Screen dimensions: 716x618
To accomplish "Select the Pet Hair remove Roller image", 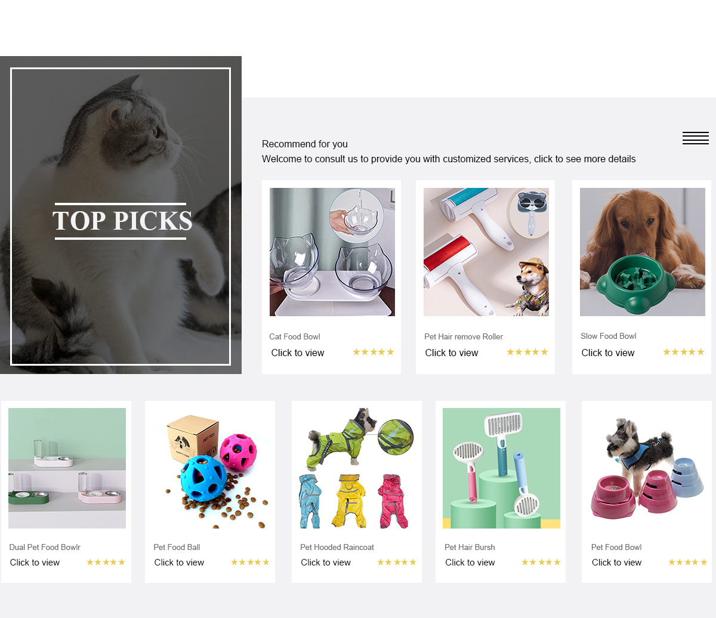I will pyautogui.click(x=486, y=252).
